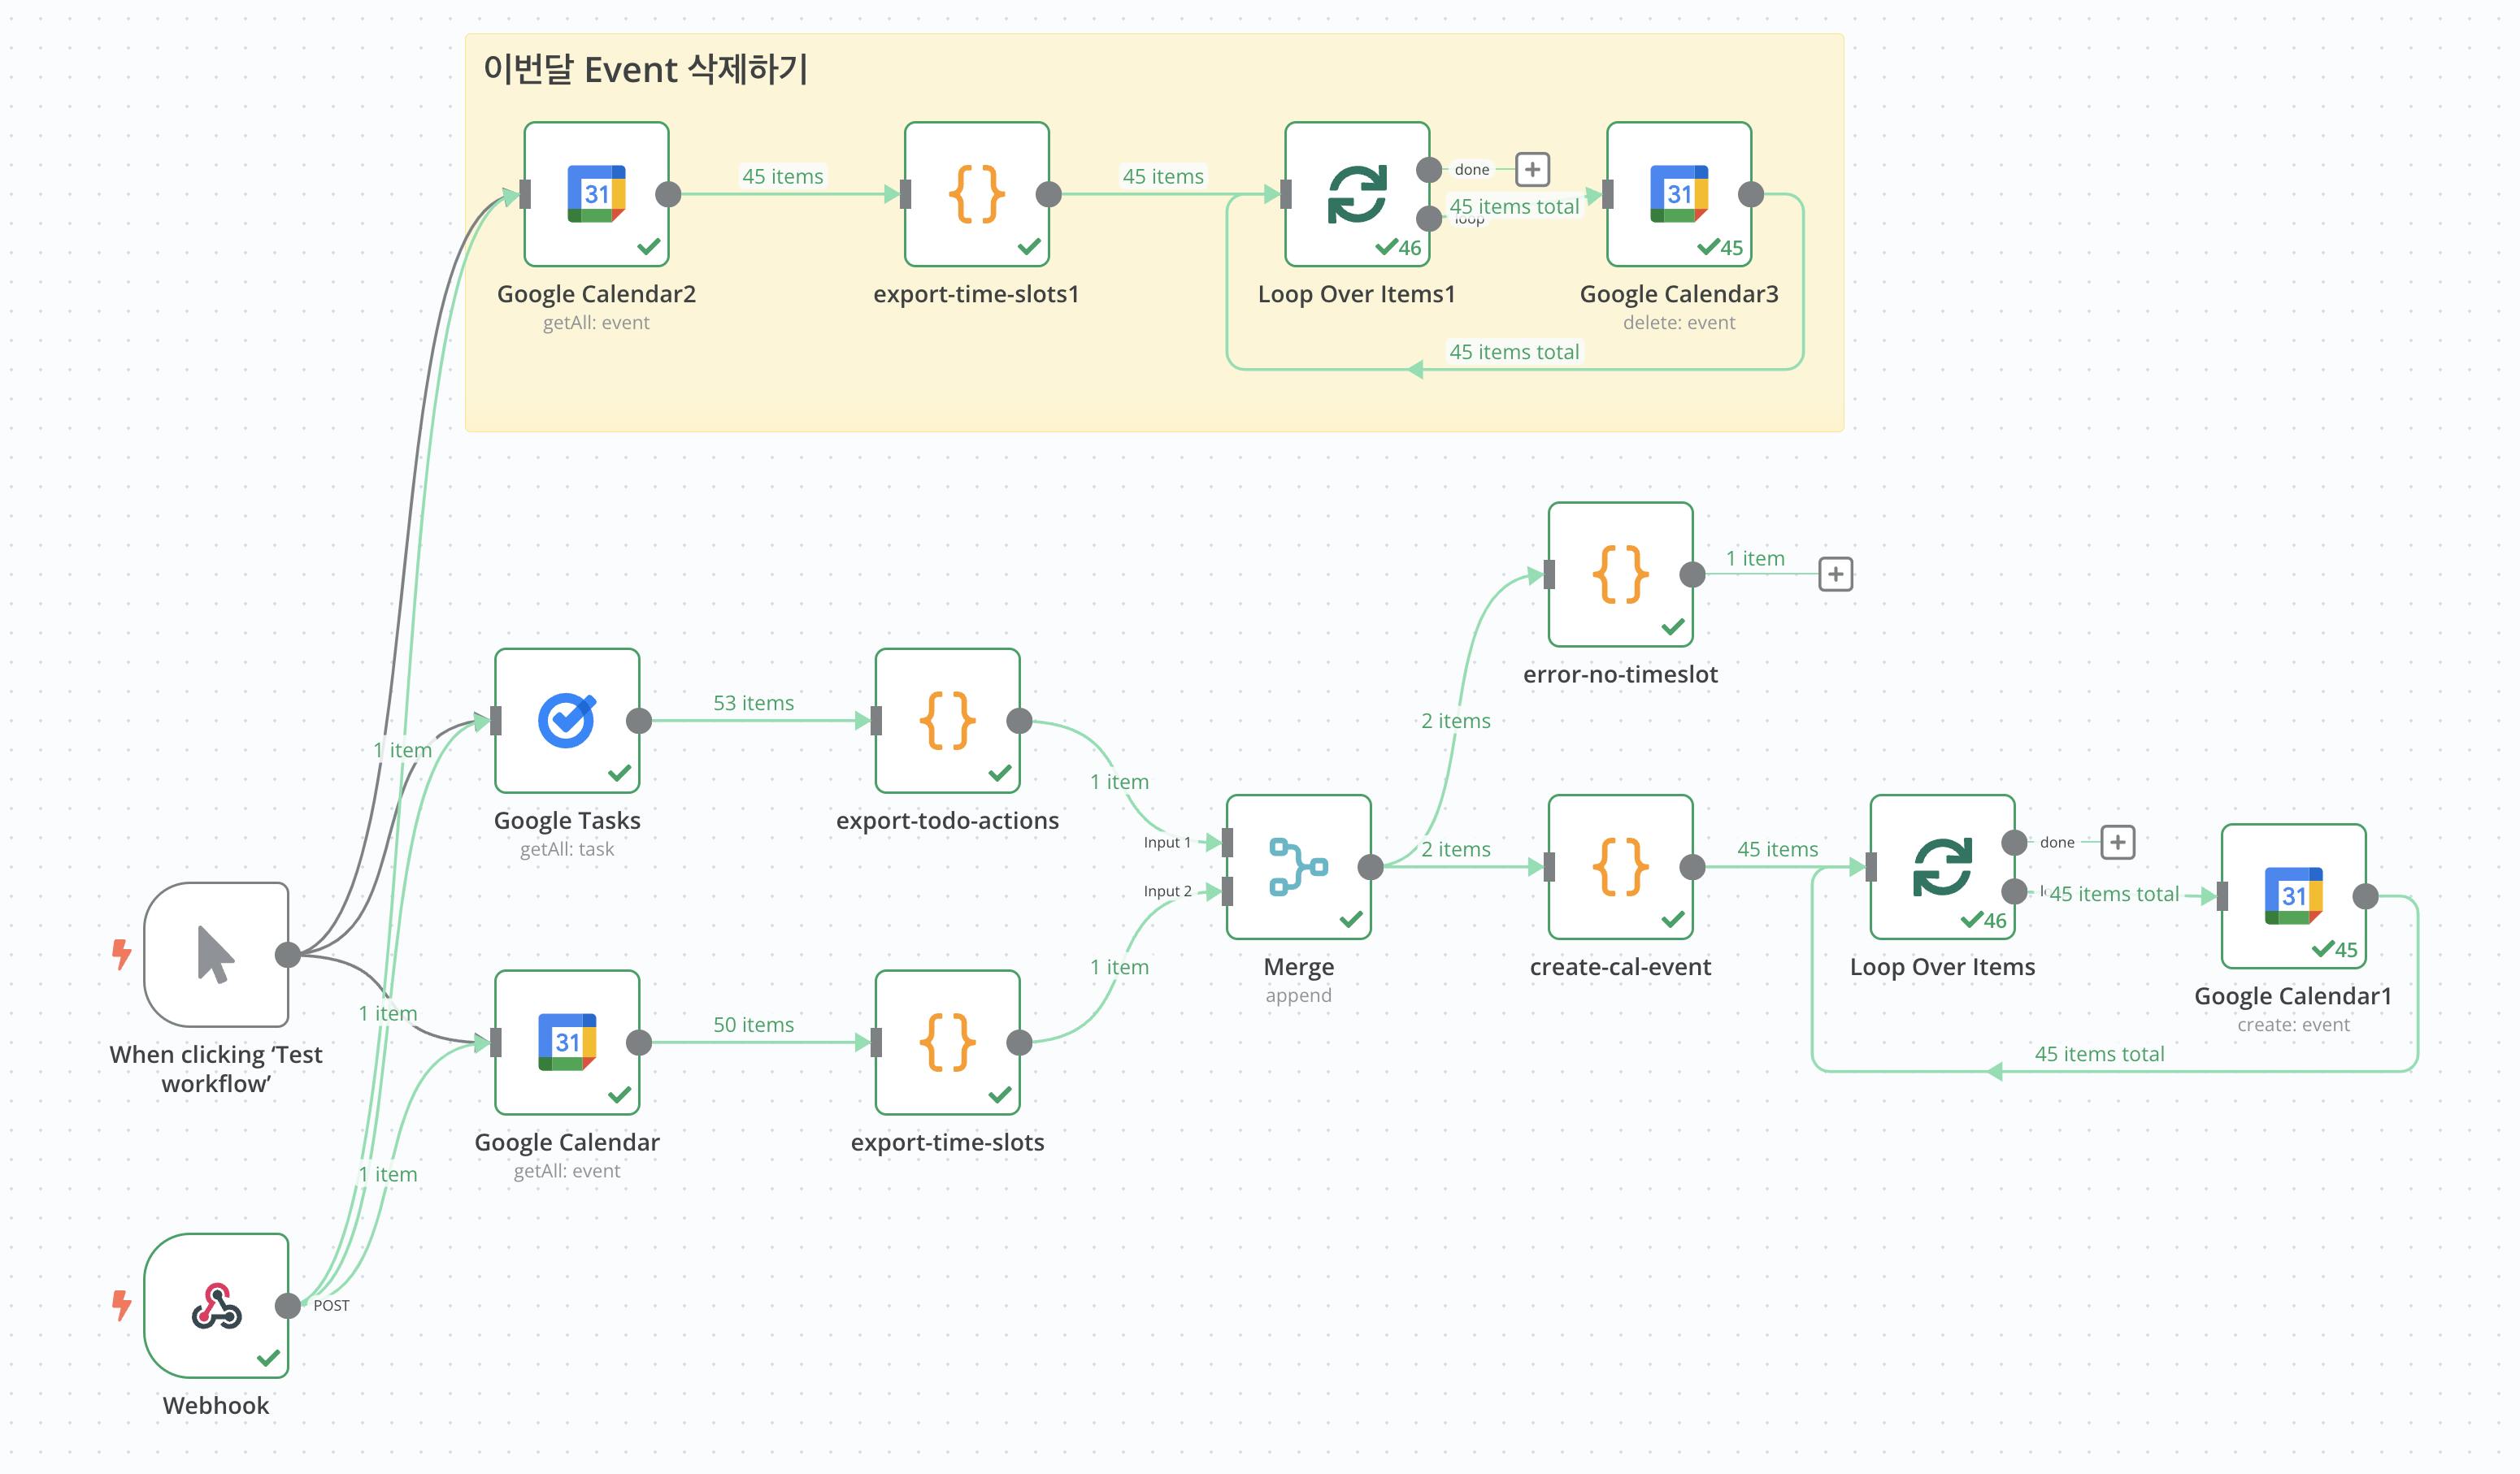Click the export-time-slots output connector dot
The width and height of the screenshot is (2520, 1474).
[1019, 1043]
